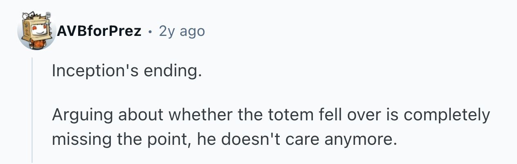Image resolution: width=517 pixels, height=164 pixels.
Task: Click the word "whether" in the comment
Action: pos(201,115)
